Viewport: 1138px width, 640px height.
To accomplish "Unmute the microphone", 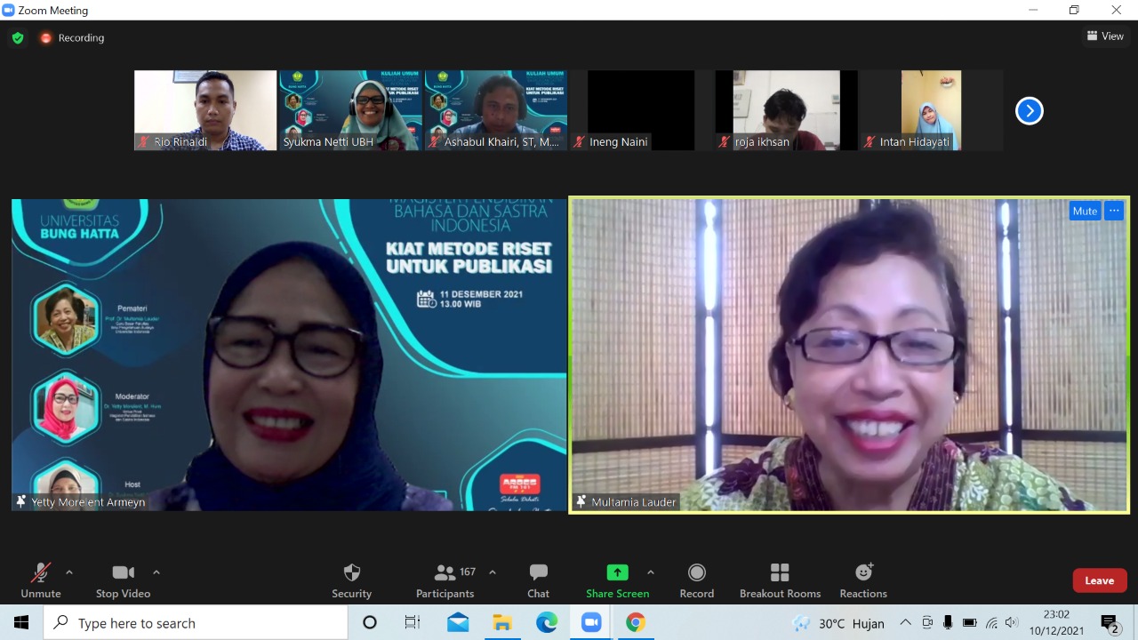I will [41, 580].
